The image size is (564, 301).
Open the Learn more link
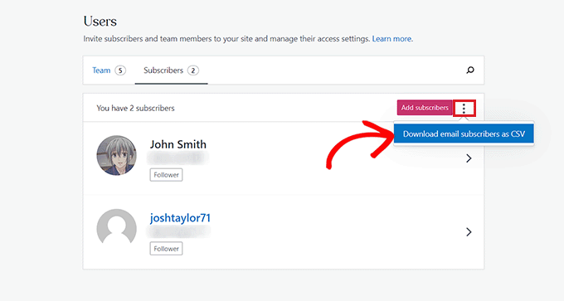tap(391, 38)
